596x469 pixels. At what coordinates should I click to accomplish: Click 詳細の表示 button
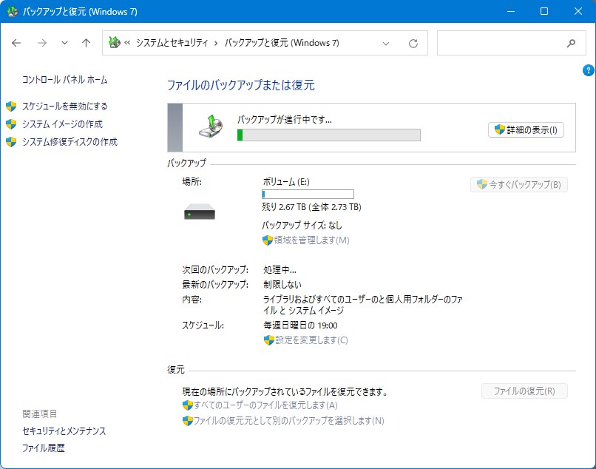coord(526,129)
